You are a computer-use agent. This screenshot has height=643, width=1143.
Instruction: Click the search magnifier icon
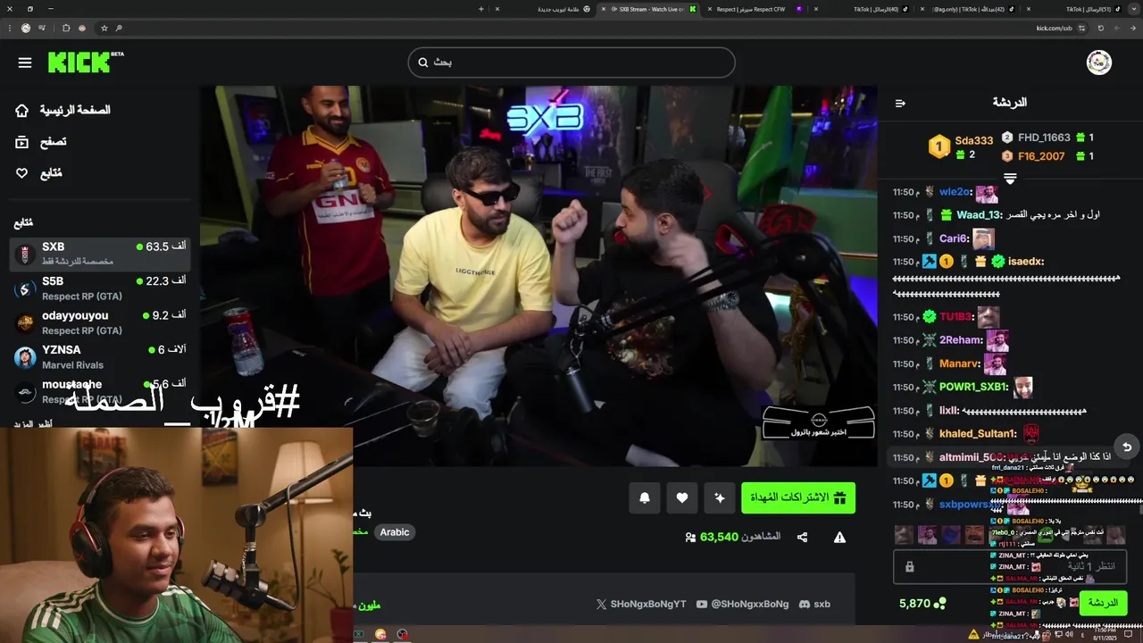[423, 63]
